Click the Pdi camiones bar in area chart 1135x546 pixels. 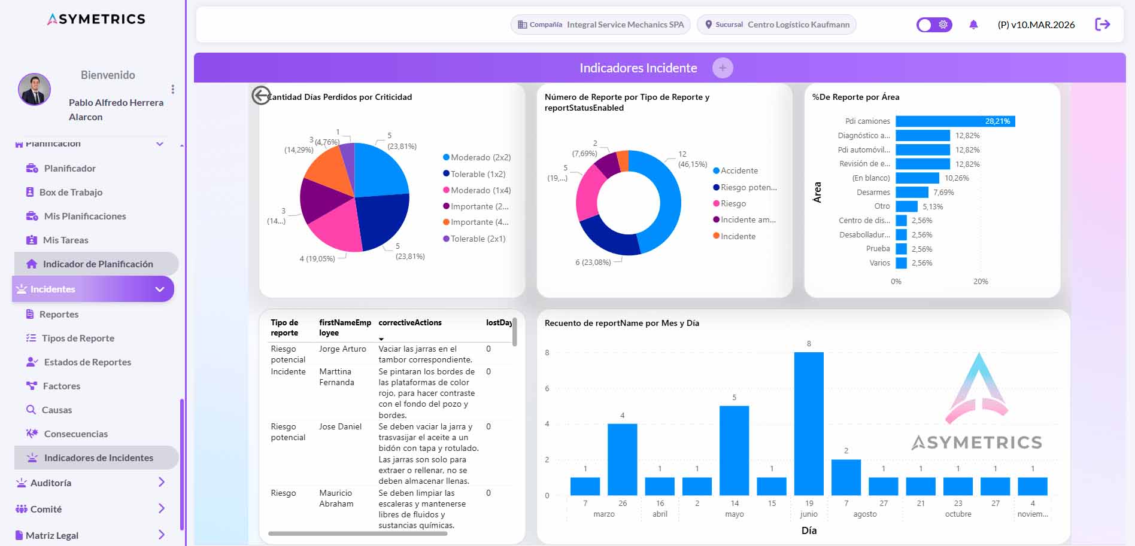click(x=955, y=121)
